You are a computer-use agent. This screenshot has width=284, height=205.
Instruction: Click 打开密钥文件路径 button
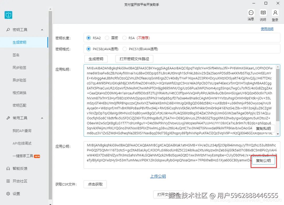click(134, 59)
